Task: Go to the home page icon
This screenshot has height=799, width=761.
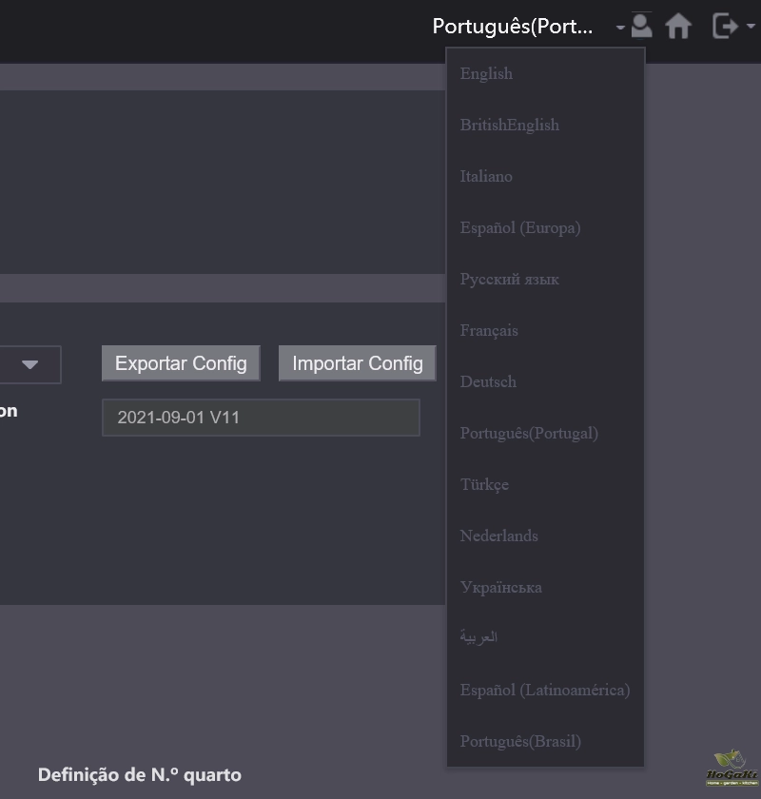Action: click(x=678, y=26)
